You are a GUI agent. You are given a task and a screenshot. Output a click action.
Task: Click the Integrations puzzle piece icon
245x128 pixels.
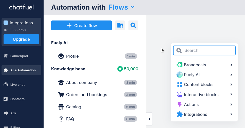click(x=179, y=114)
